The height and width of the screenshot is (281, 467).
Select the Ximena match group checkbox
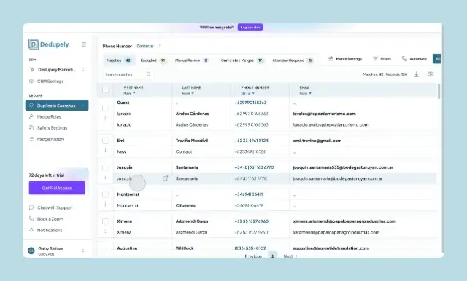(105, 221)
